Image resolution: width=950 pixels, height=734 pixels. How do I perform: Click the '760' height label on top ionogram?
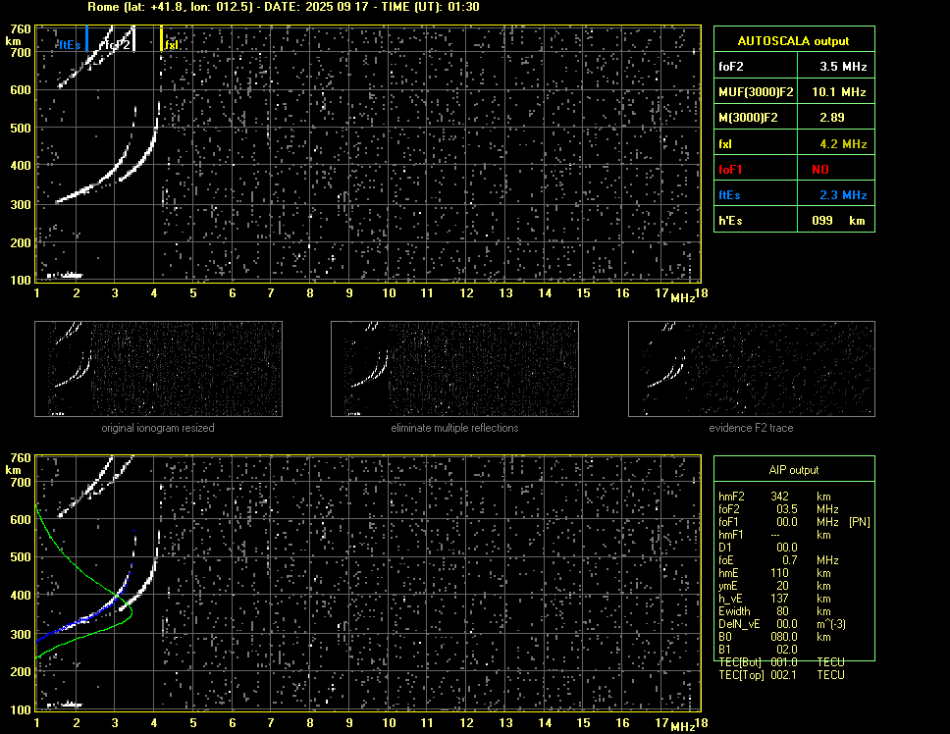tap(21, 29)
